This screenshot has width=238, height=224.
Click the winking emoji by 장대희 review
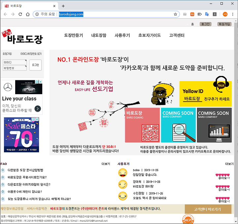coord(123,184)
